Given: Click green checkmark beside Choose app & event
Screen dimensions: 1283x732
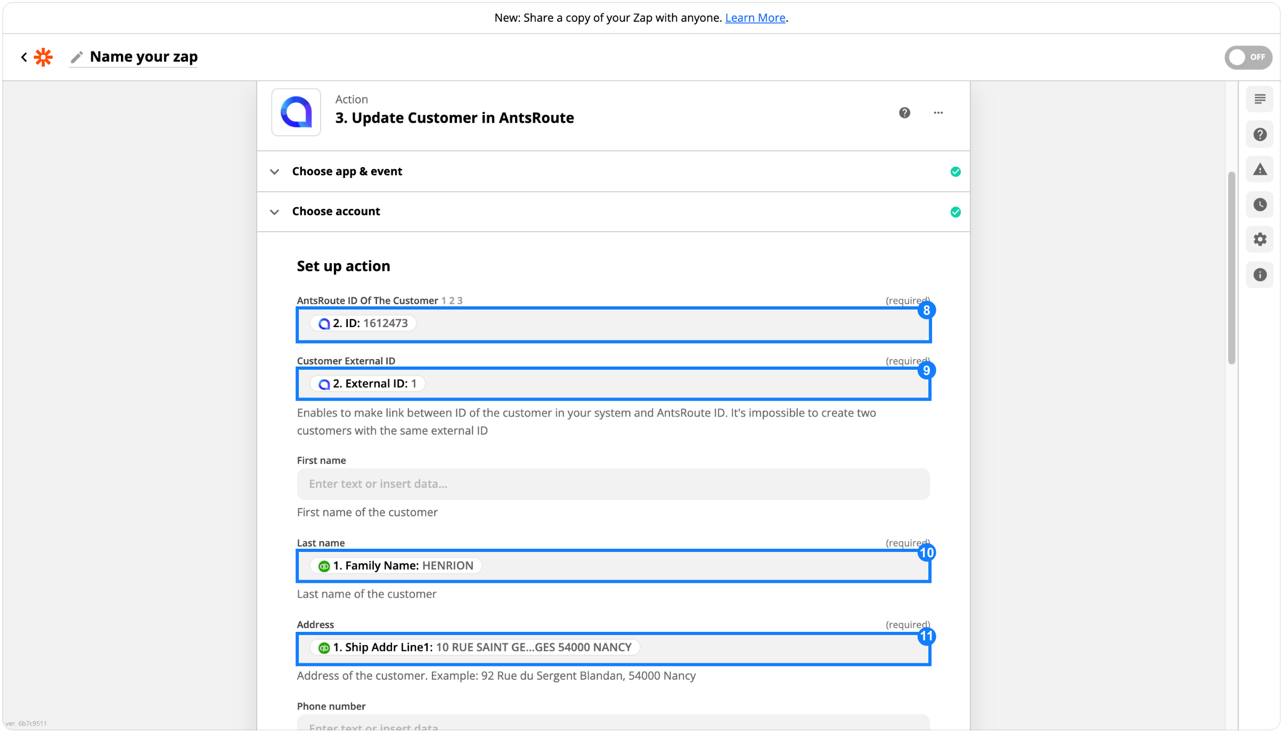Looking at the screenshot, I should click(x=955, y=172).
